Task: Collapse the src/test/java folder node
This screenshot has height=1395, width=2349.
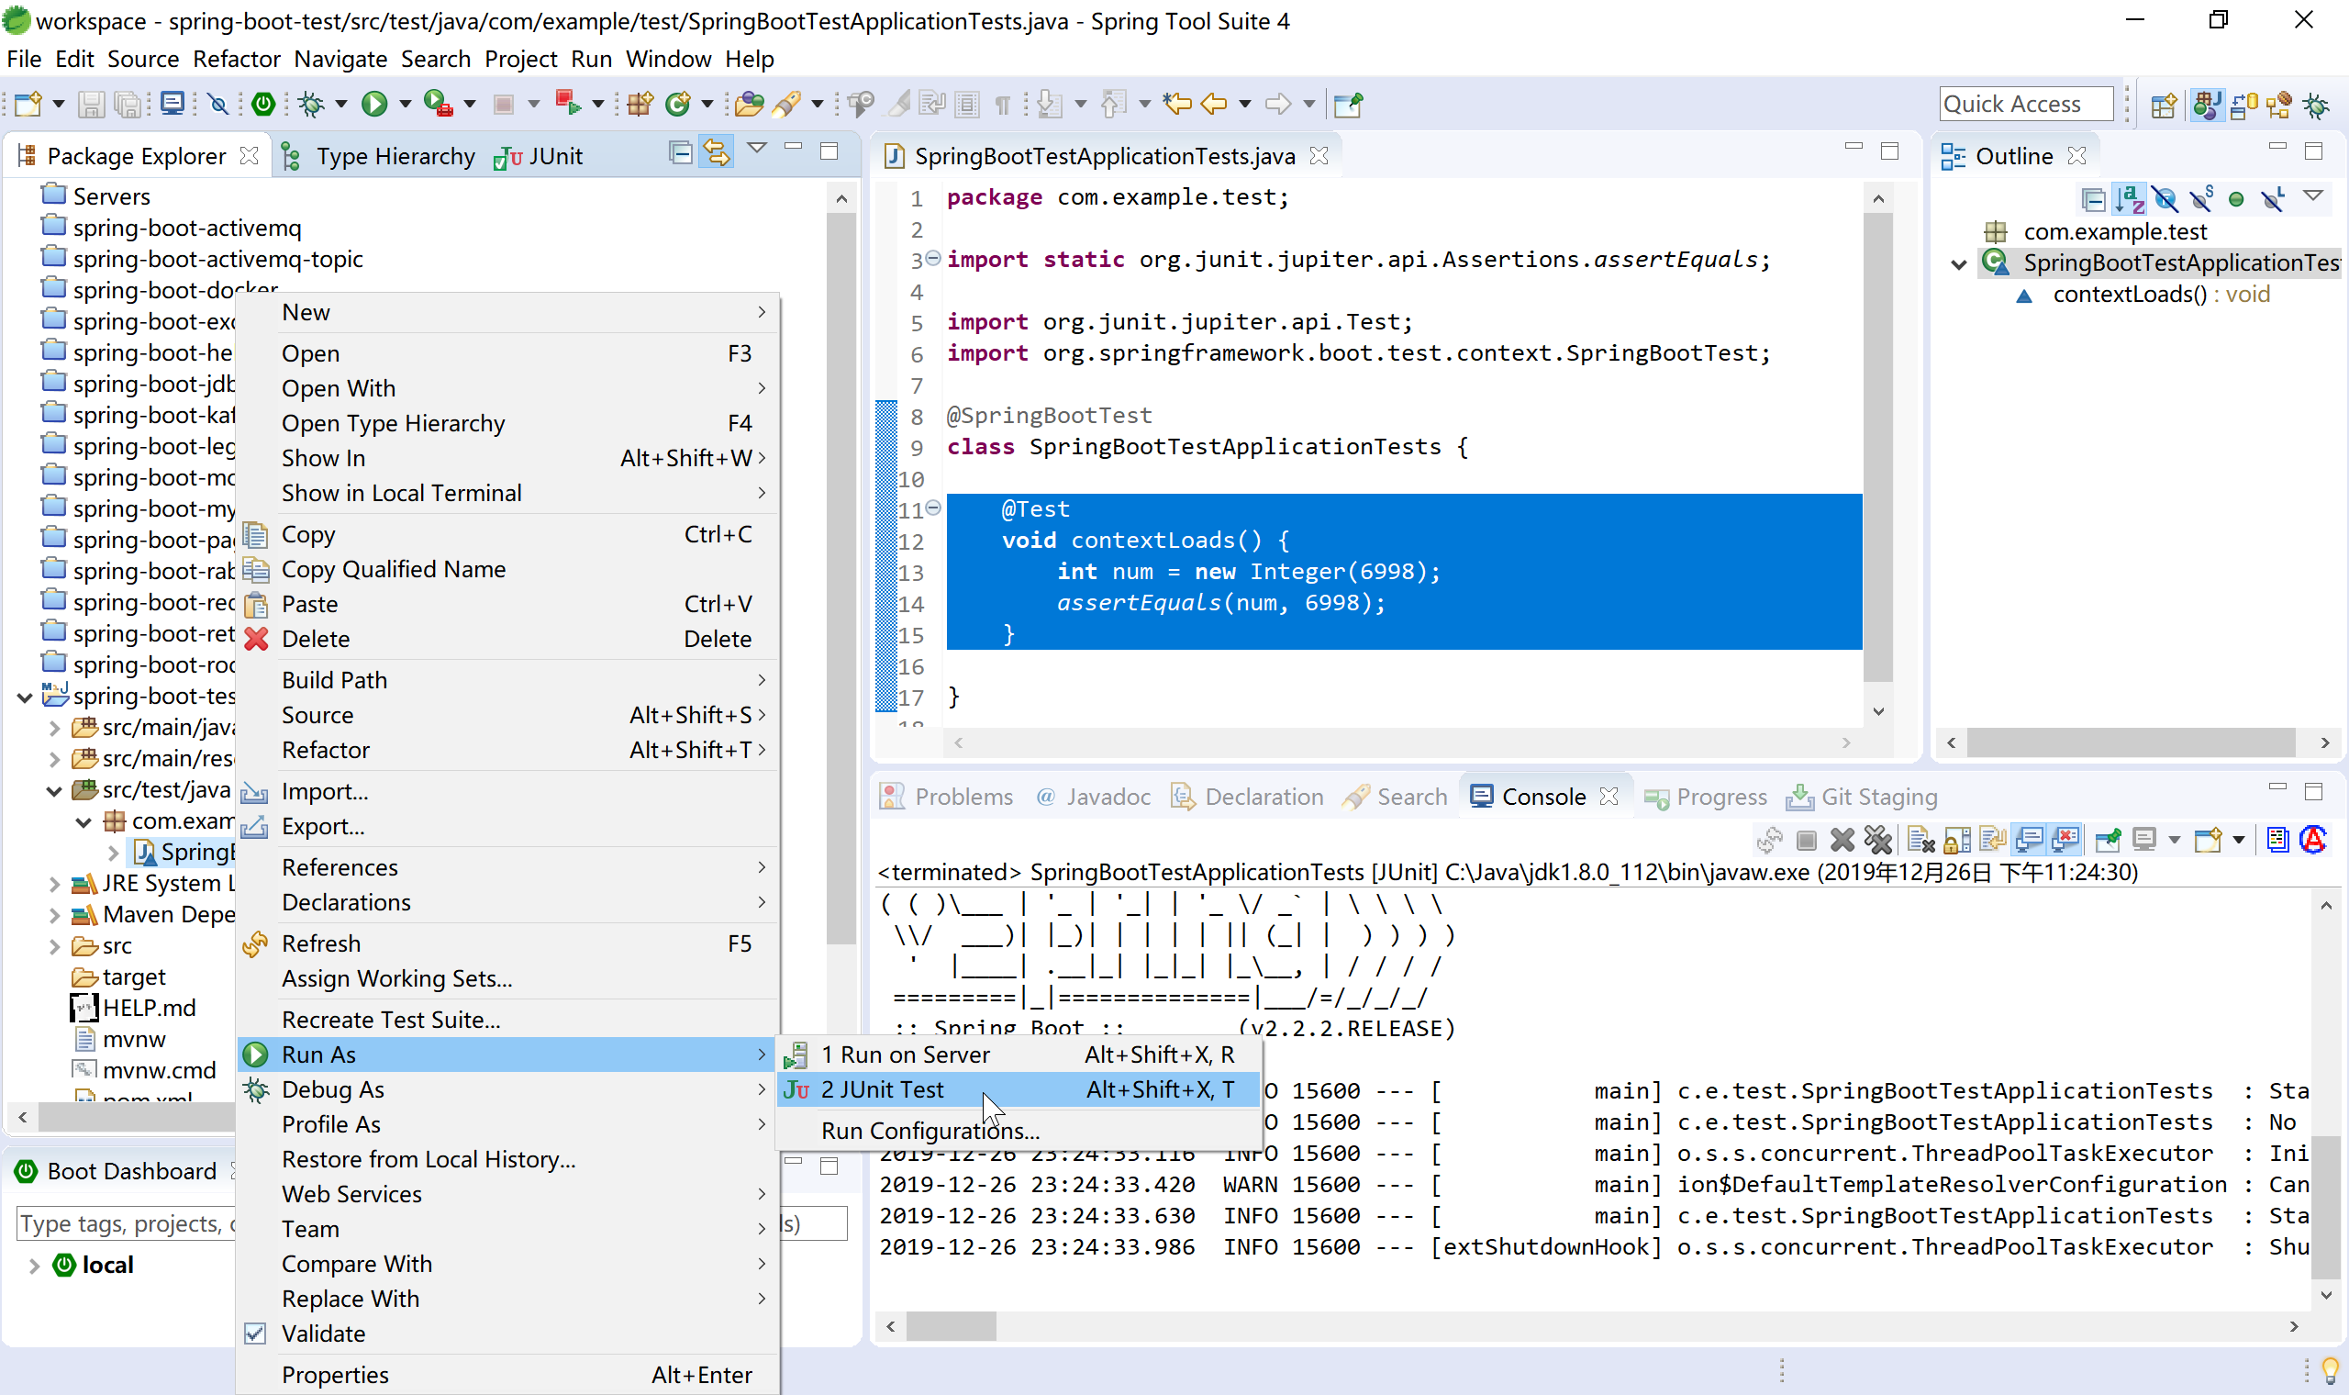Action: pos(54,790)
